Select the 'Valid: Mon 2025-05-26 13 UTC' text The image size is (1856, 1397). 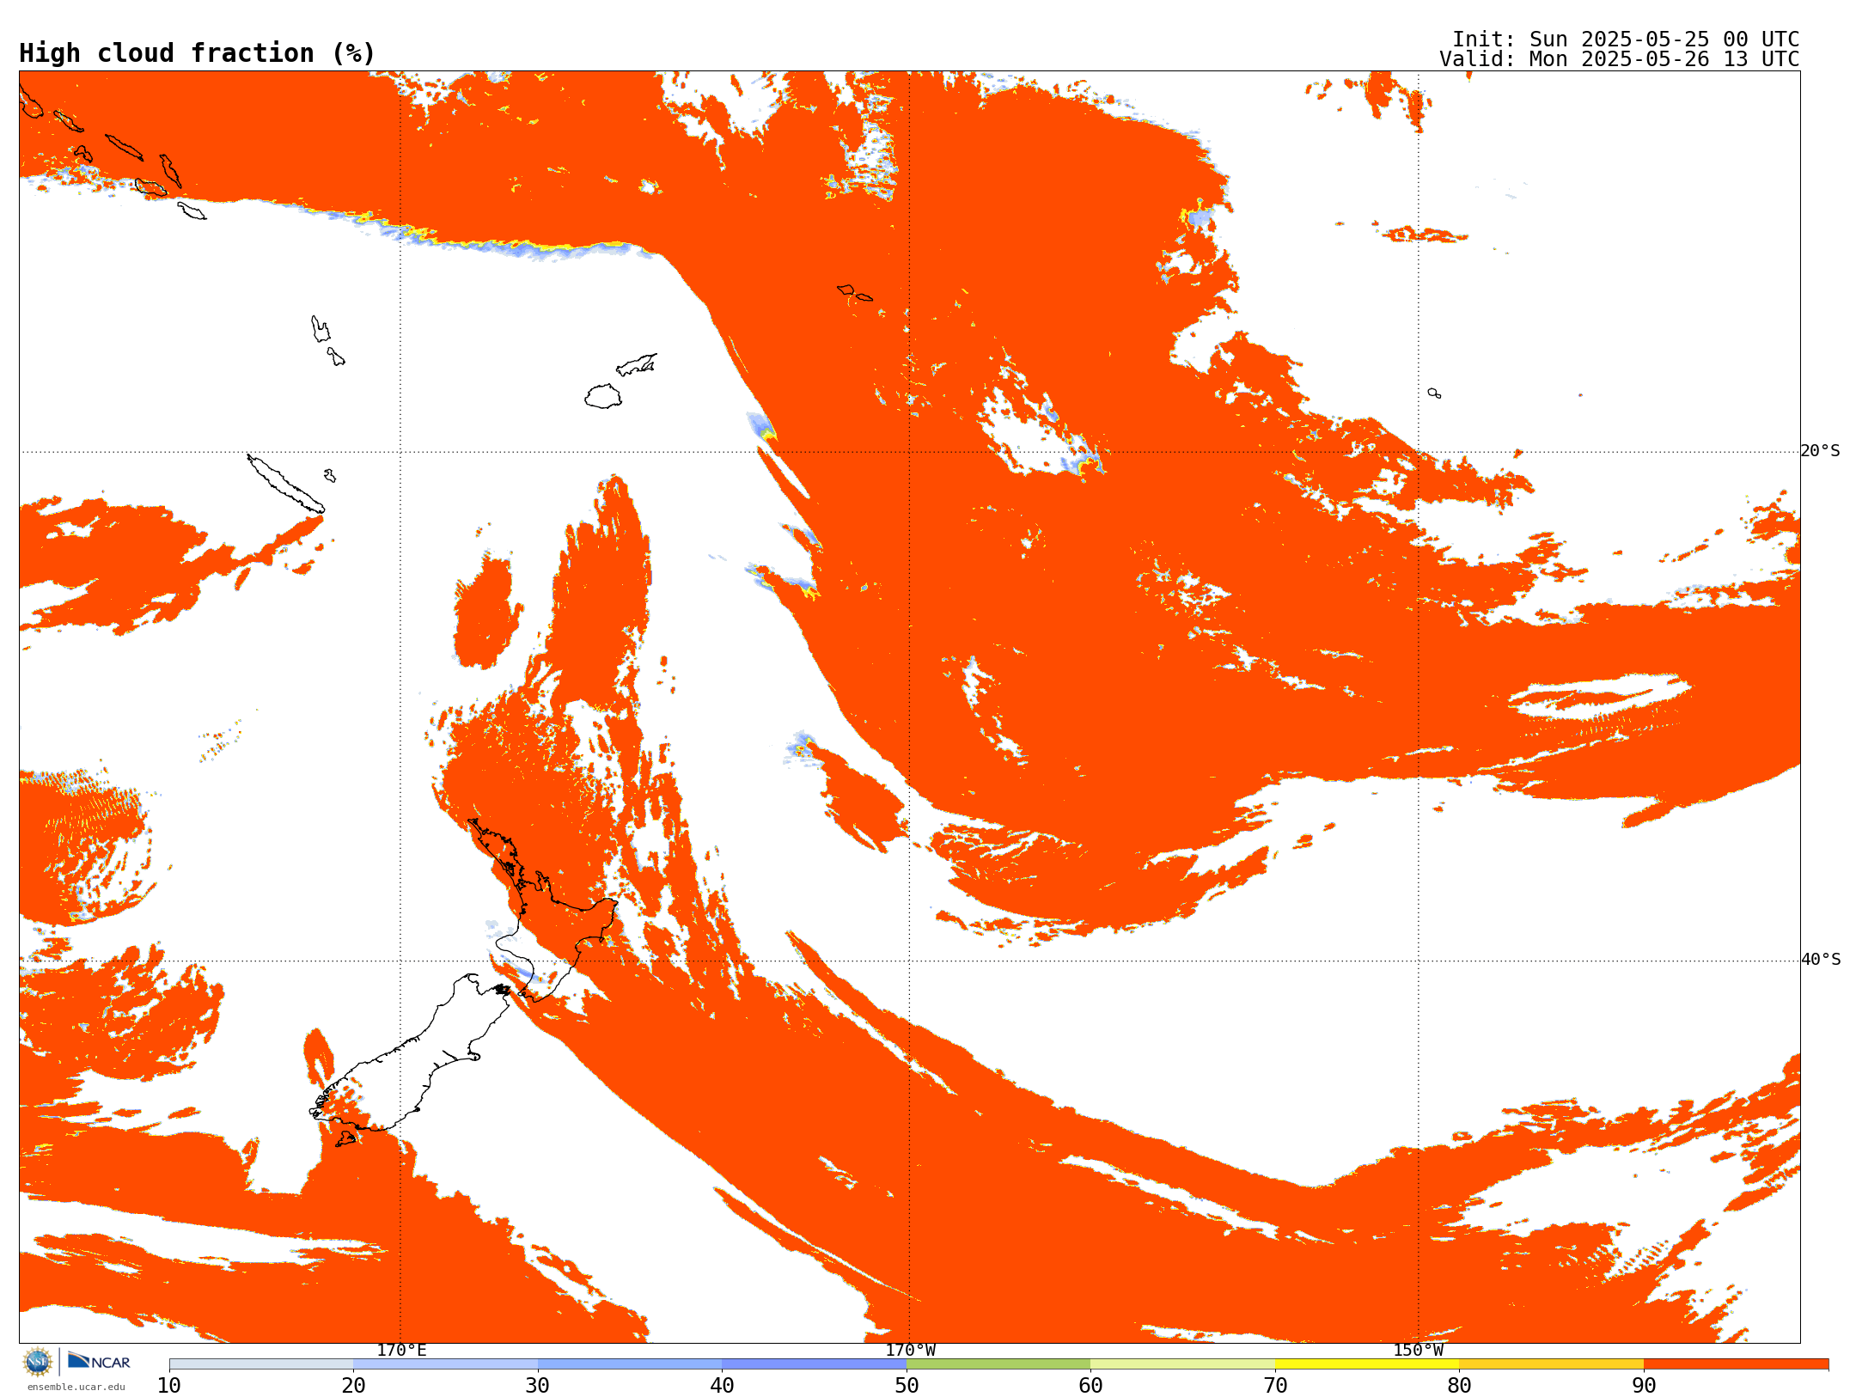click(1620, 59)
